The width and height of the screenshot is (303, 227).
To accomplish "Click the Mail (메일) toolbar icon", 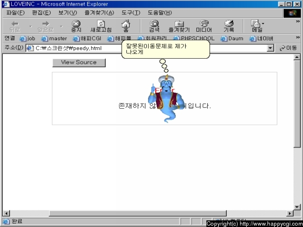I will tap(256, 26).
